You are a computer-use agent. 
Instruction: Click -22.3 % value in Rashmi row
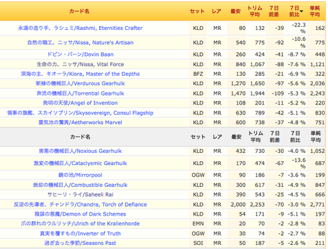[x=299, y=28]
